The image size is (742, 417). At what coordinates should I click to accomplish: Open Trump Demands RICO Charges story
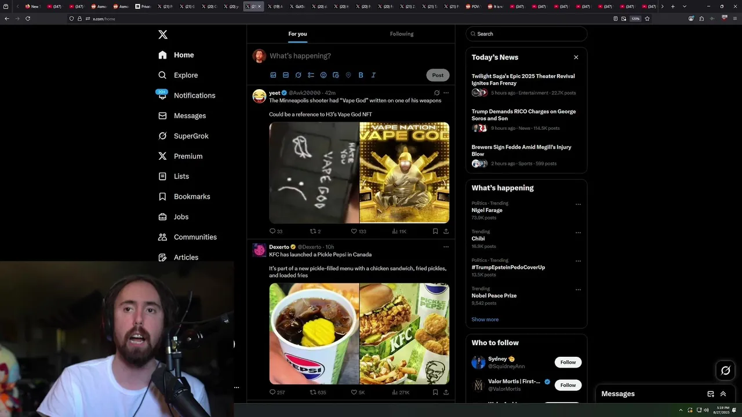click(526, 119)
